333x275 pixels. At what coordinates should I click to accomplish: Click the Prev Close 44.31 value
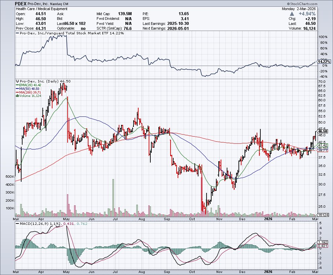[41, 29]
